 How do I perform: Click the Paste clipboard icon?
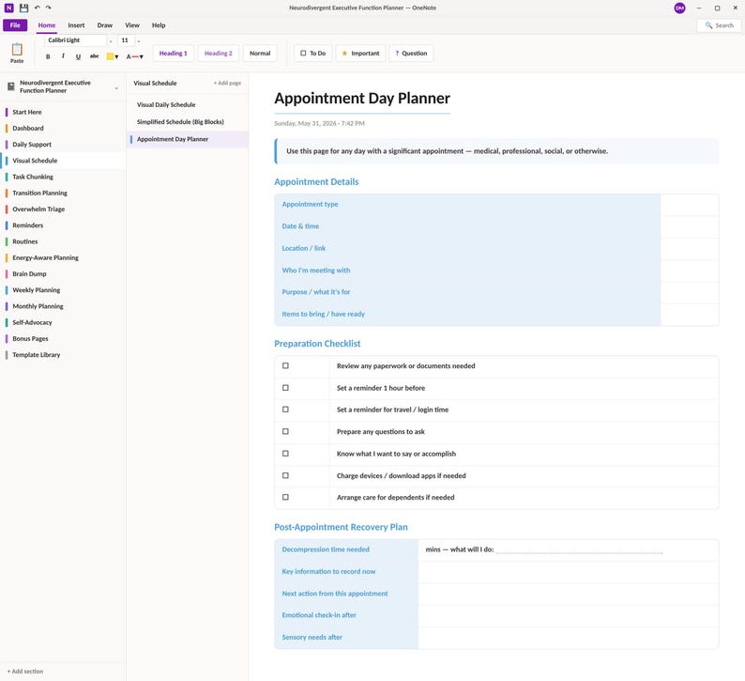(17, 50)
